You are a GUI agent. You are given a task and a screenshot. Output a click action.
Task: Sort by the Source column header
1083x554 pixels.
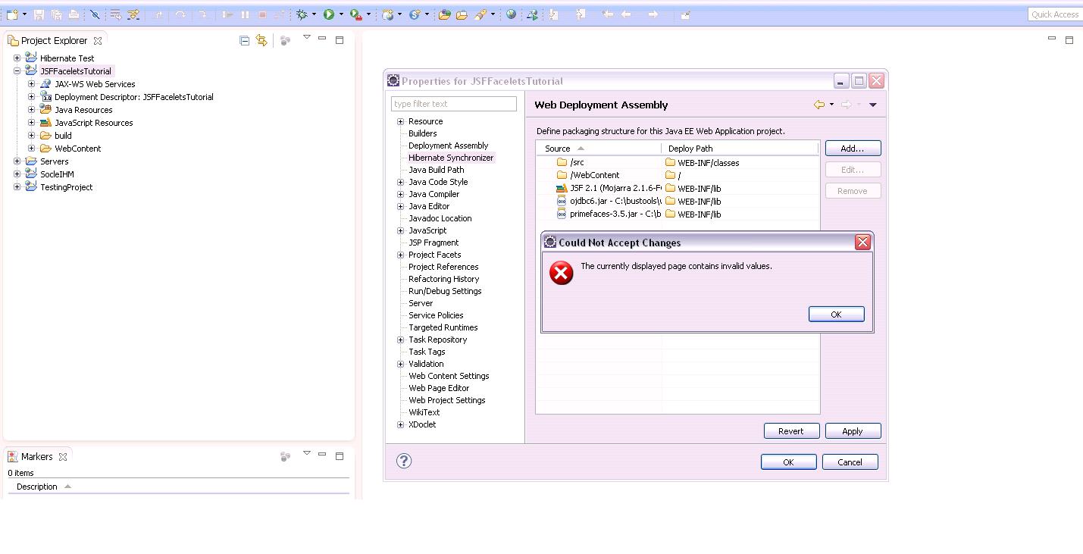(599, 149)
